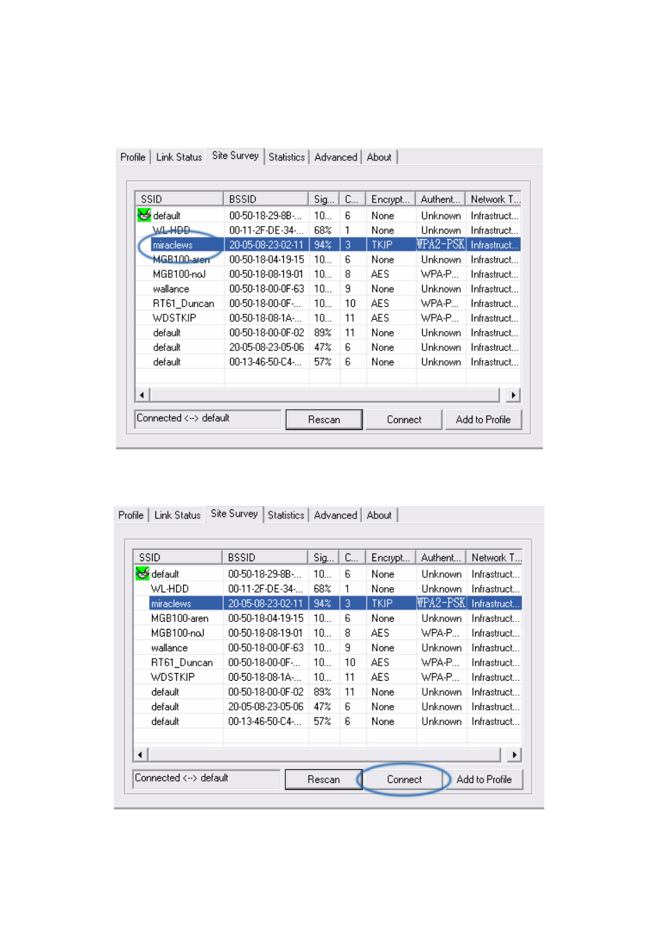This screenshot has width=659, height=933.
Task: Click the Rescan button in upper window
Action: pos(324,420)
